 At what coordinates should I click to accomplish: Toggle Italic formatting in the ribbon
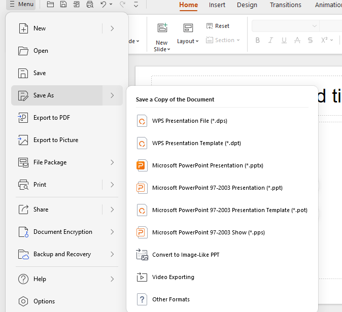271,41
